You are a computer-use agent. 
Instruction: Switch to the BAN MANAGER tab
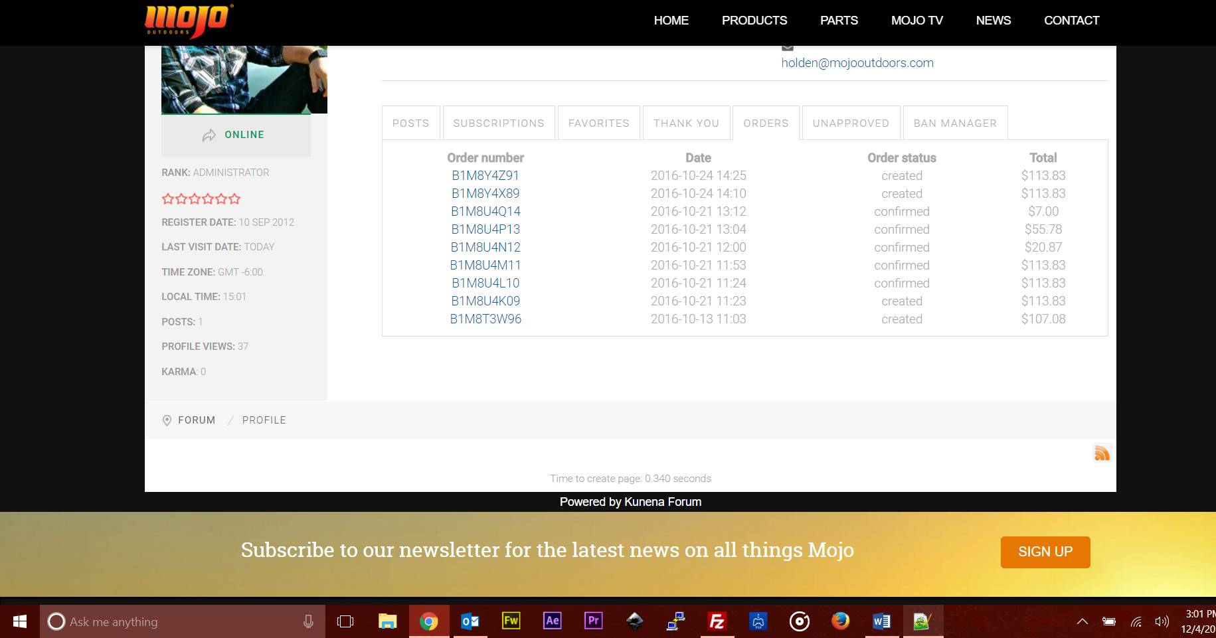[x=956, y=123]
